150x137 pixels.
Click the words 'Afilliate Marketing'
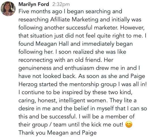pyautogui.click(x=74, y=20)
